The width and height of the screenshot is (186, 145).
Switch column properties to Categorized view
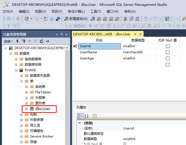coord(80,116)
